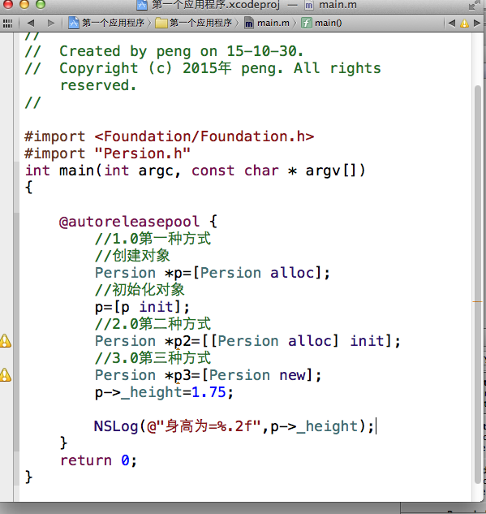Click the fix-it caret under p2
486x514 pixels.
coord(178,349)
